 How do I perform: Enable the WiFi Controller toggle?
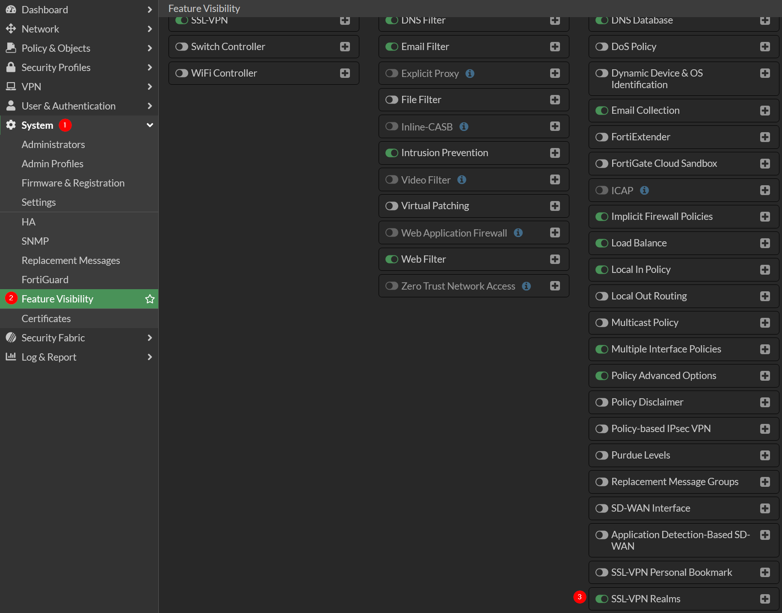tap(182, 73)
